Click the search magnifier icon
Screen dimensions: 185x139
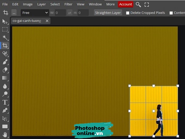(138, 5)
